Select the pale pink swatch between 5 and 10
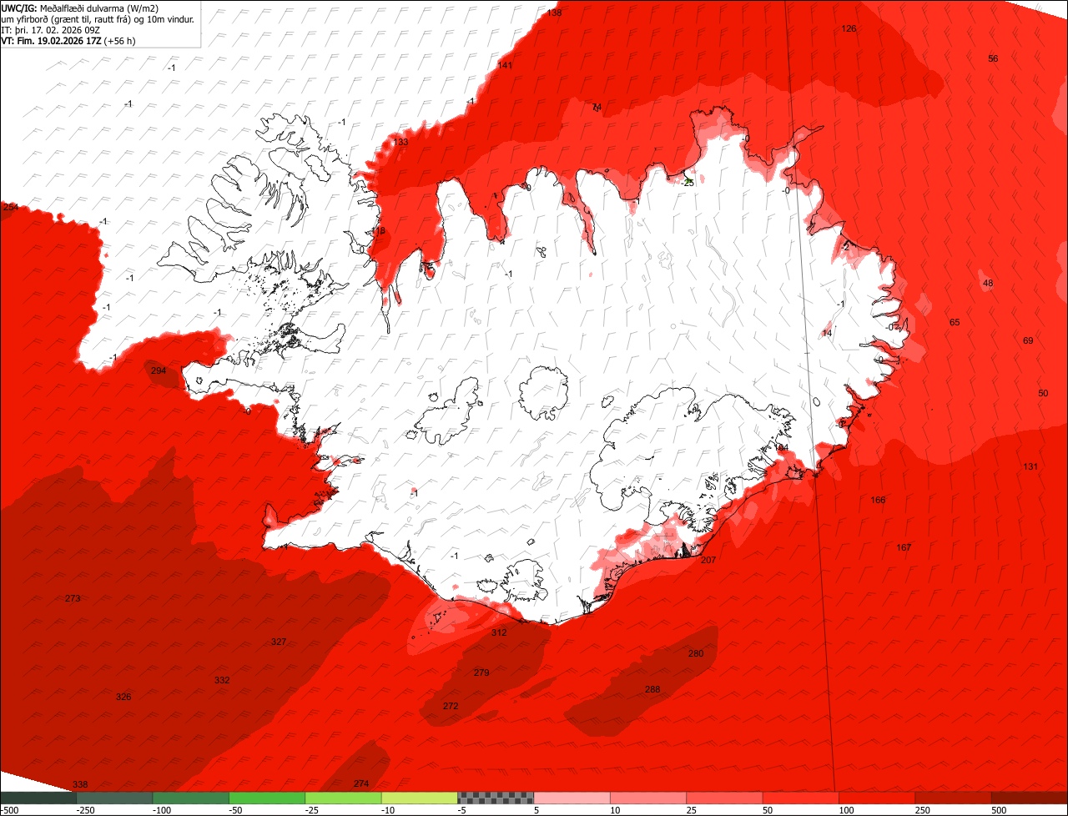The width and height of the screenshot is (1068, 816). (572, 798)
